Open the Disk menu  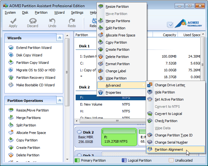pyautogui.click(x=25, y=12)
